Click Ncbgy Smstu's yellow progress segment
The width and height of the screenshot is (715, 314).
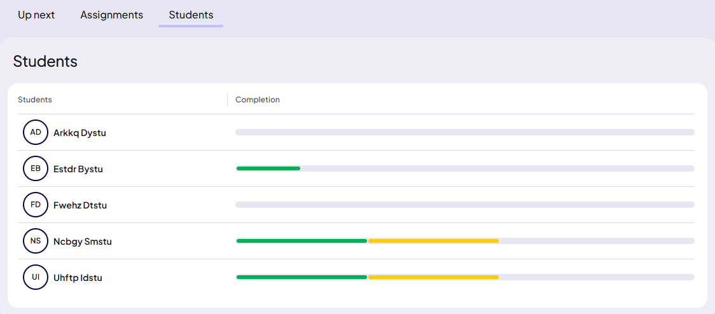click(433, 241)
